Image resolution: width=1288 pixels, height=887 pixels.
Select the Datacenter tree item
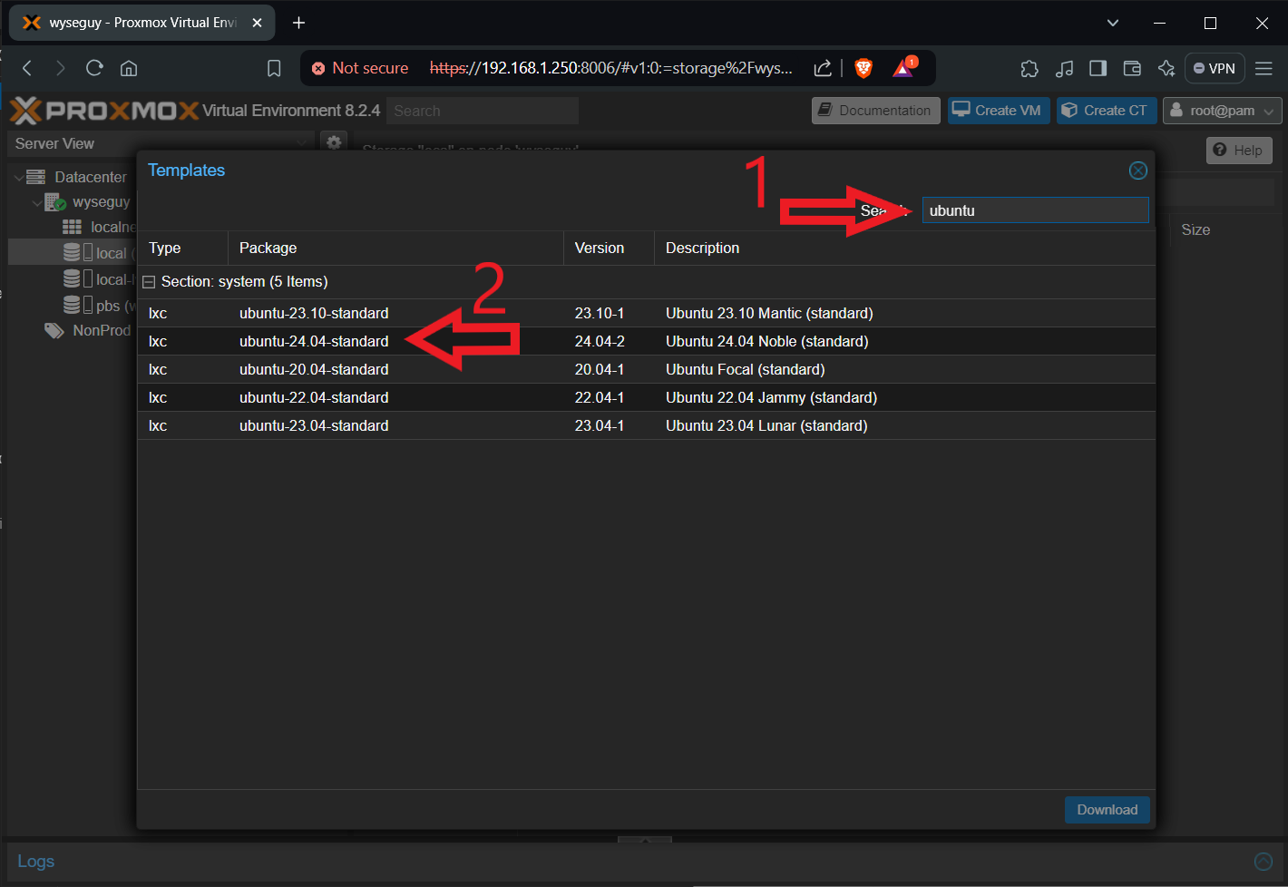pos(90,177)
